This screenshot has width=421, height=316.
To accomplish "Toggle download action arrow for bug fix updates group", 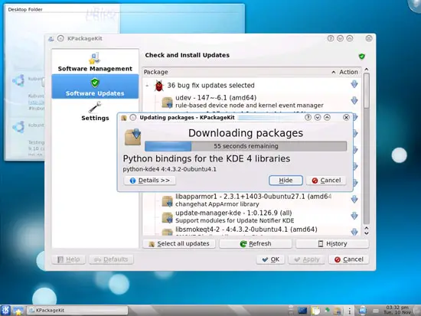I will (354, 84).
